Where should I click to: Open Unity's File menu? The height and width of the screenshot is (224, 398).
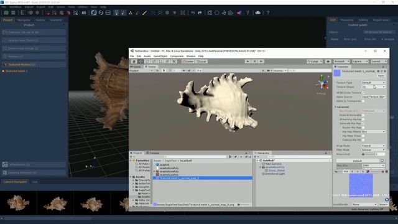(x=132, y=56)
